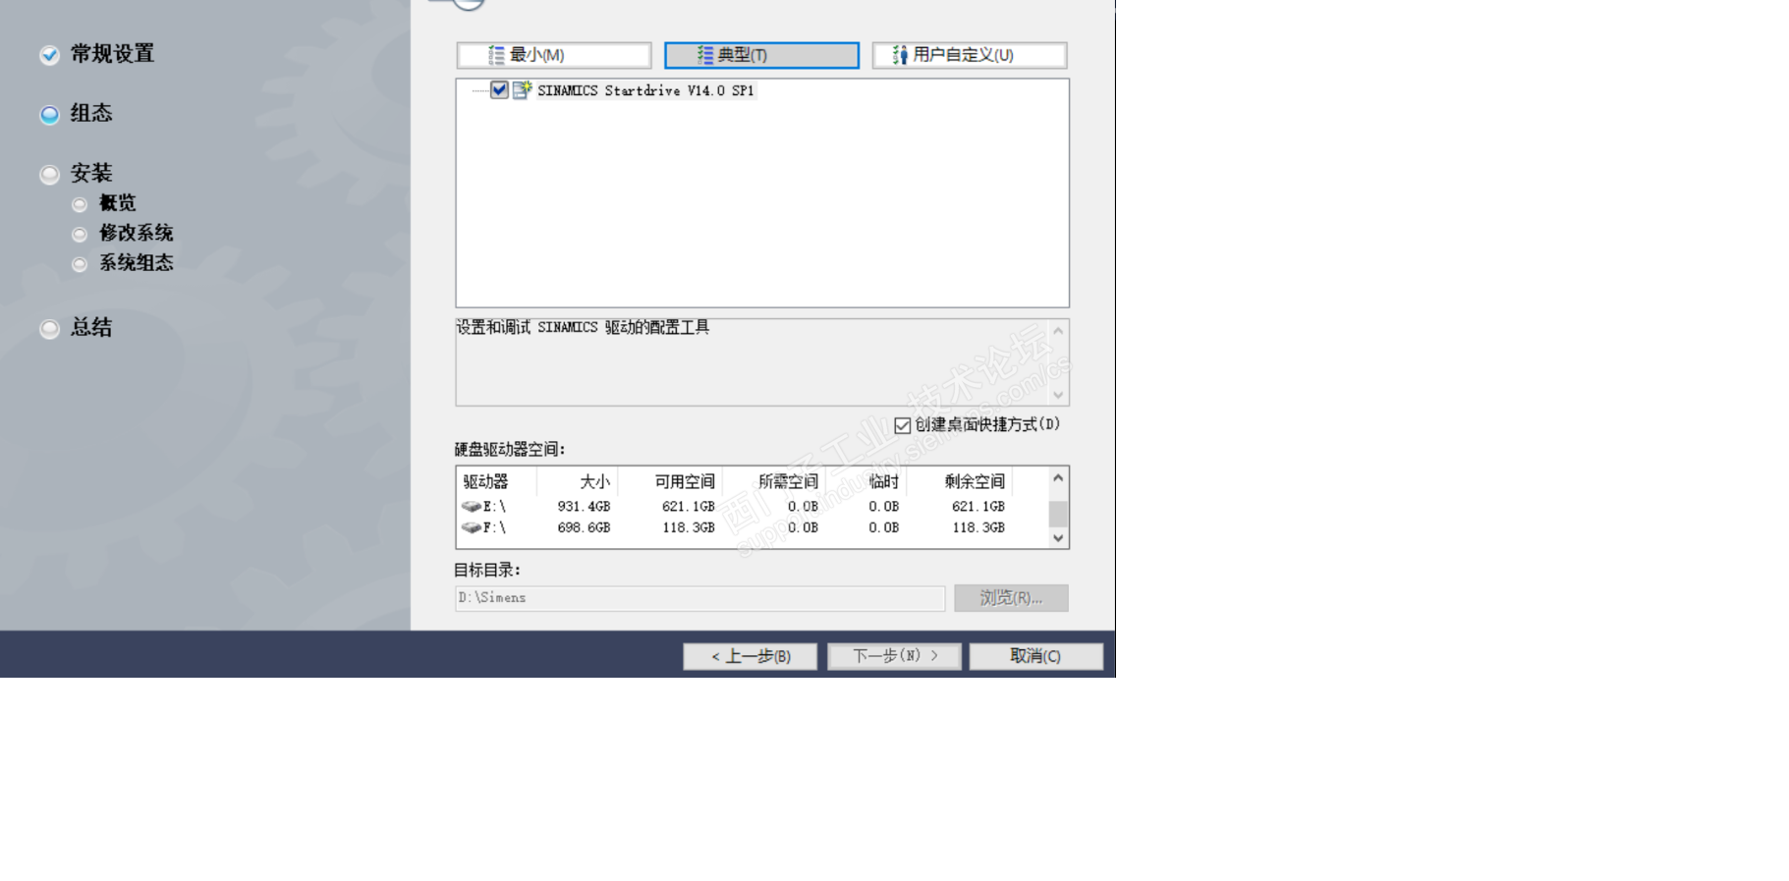Click the SINAMICS Startdrive product icon
The width and height of the screenshot is (1789, 881).
click(522, 90)
